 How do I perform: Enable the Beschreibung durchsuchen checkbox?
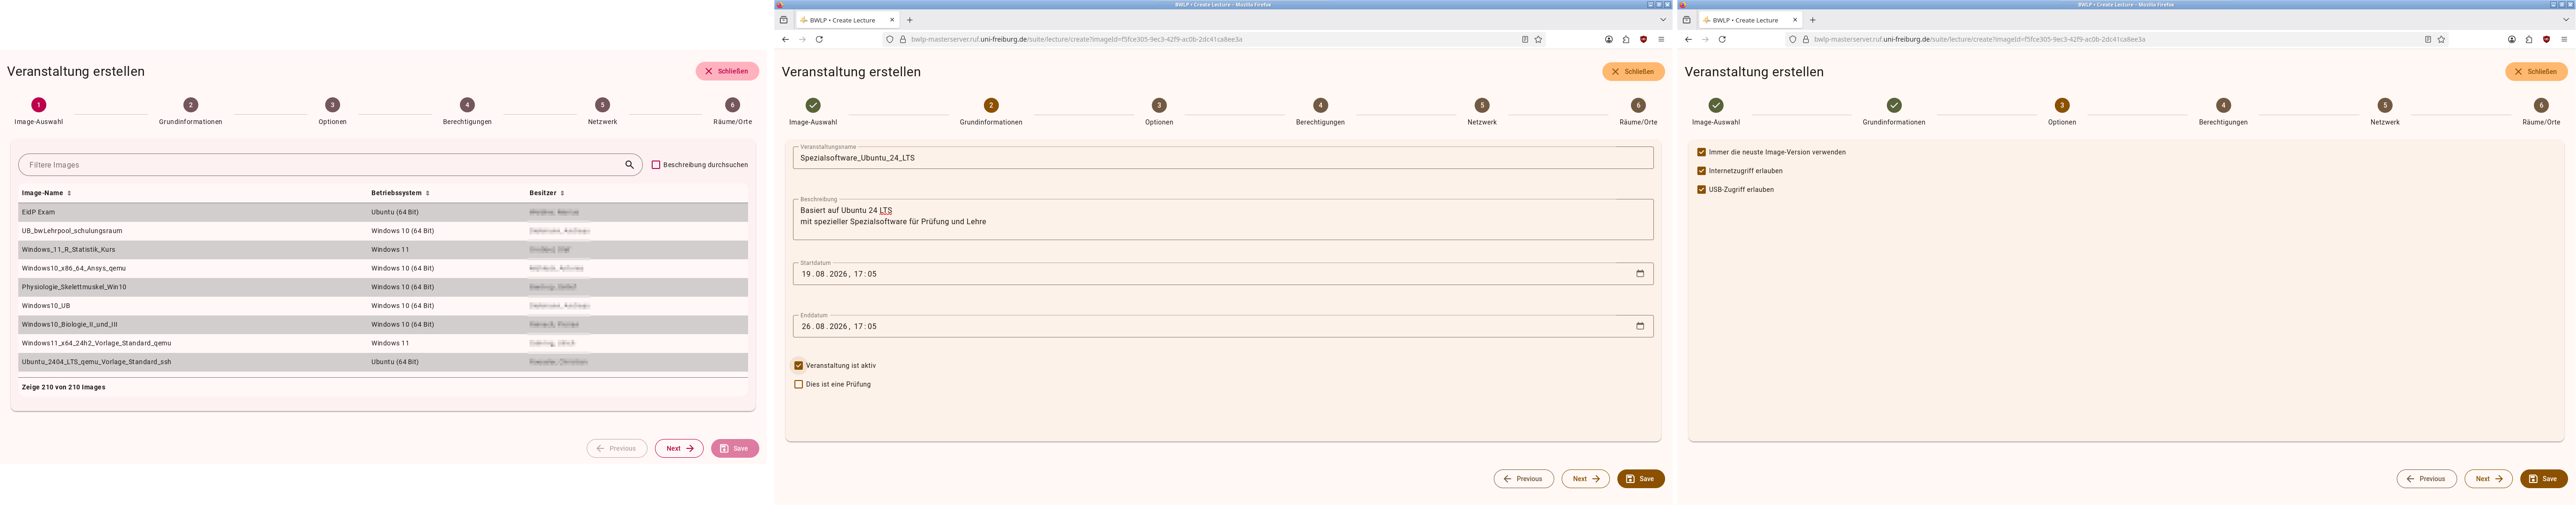[656, 165]
